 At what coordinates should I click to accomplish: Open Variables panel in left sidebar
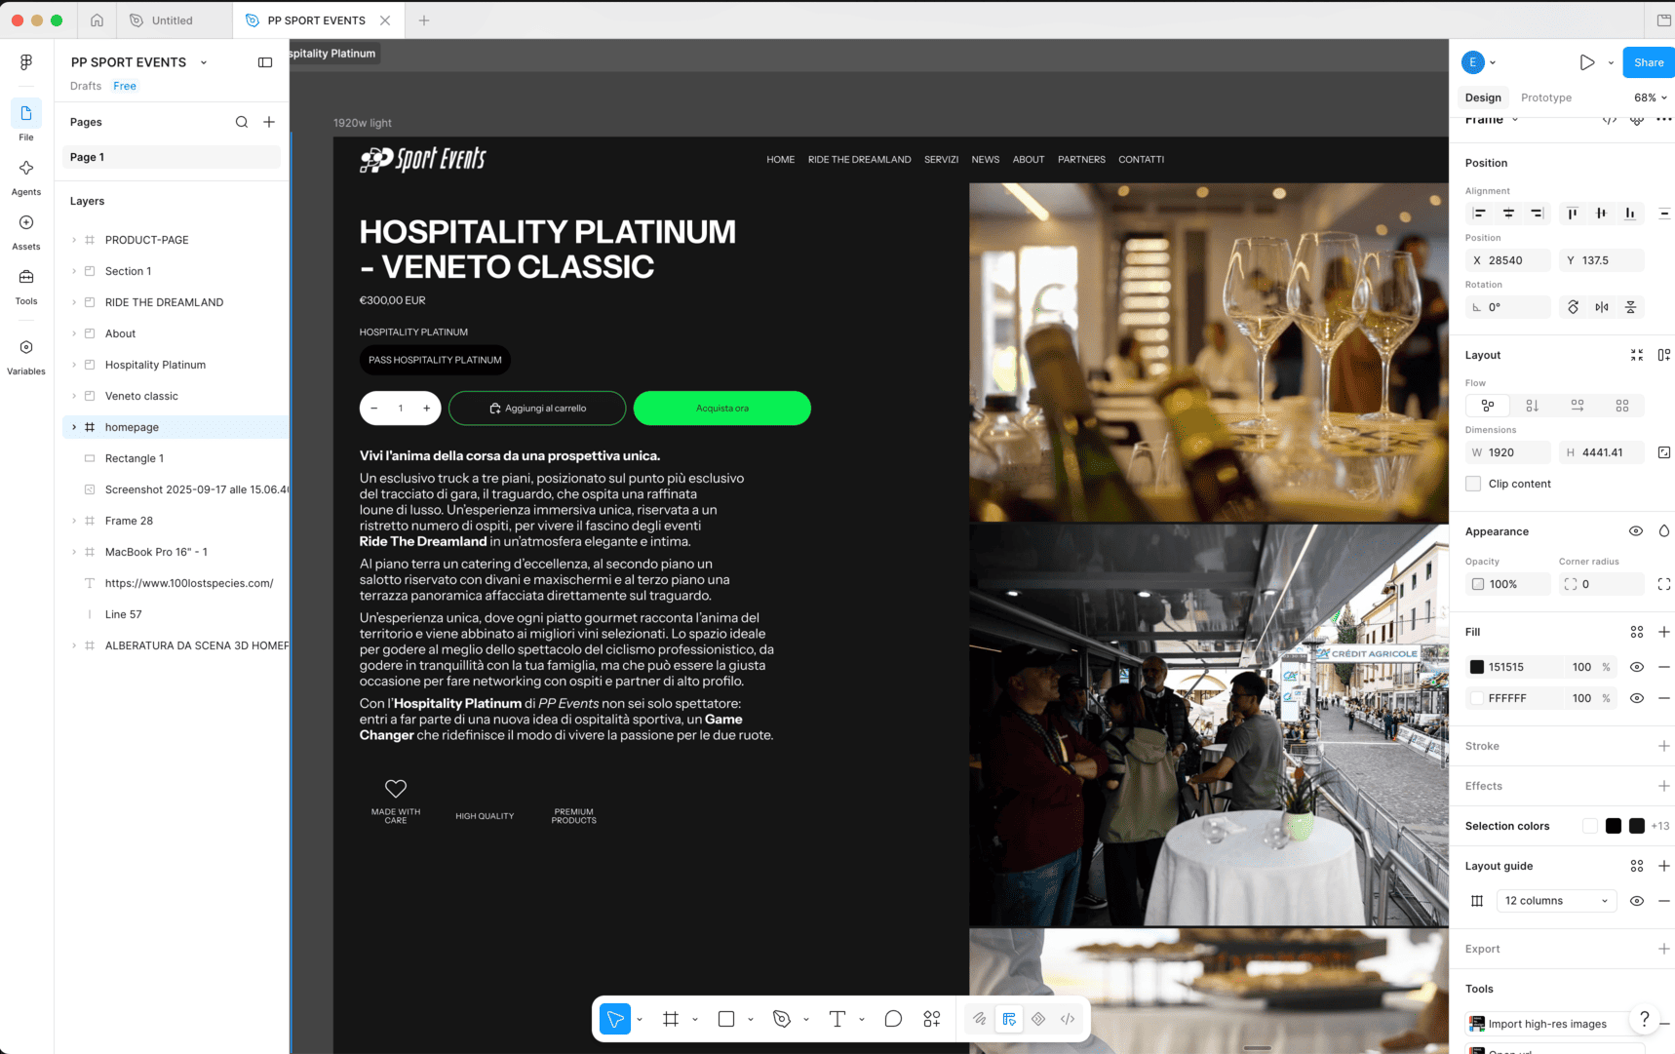pos(26,357)
